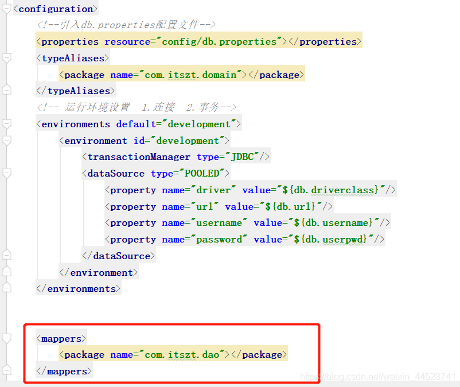This screenshot has height=387, width=460.
Task: Click fold marker at closing environments tag
Action: 7,287
